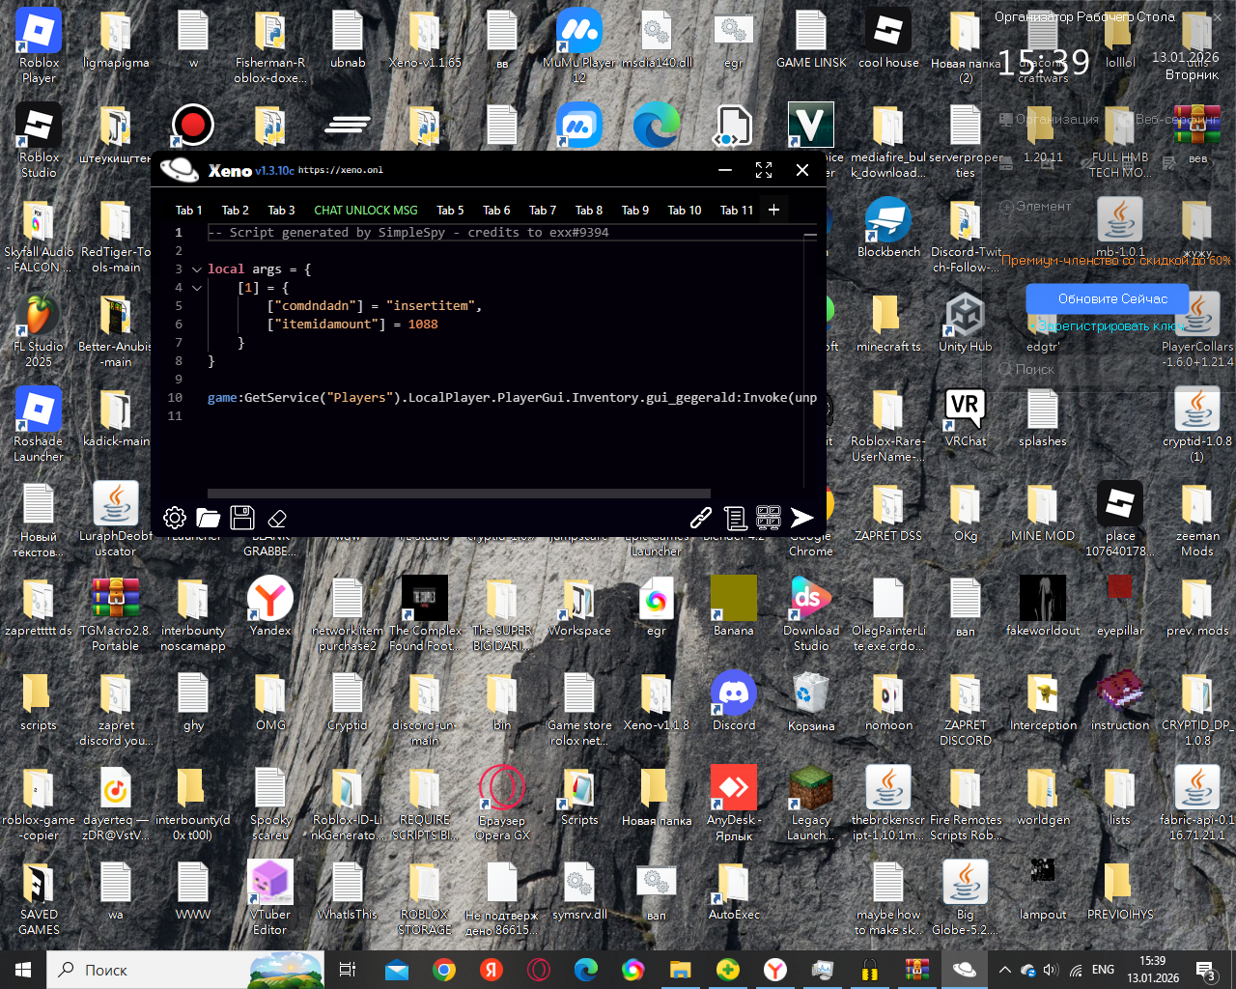Collapse the local args block on line 3
The height and width of the screenshot is (989, 1236).
click(197, 269)
